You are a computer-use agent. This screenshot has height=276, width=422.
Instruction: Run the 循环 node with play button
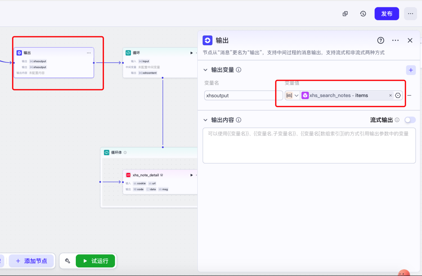click(x=191, y=53)
